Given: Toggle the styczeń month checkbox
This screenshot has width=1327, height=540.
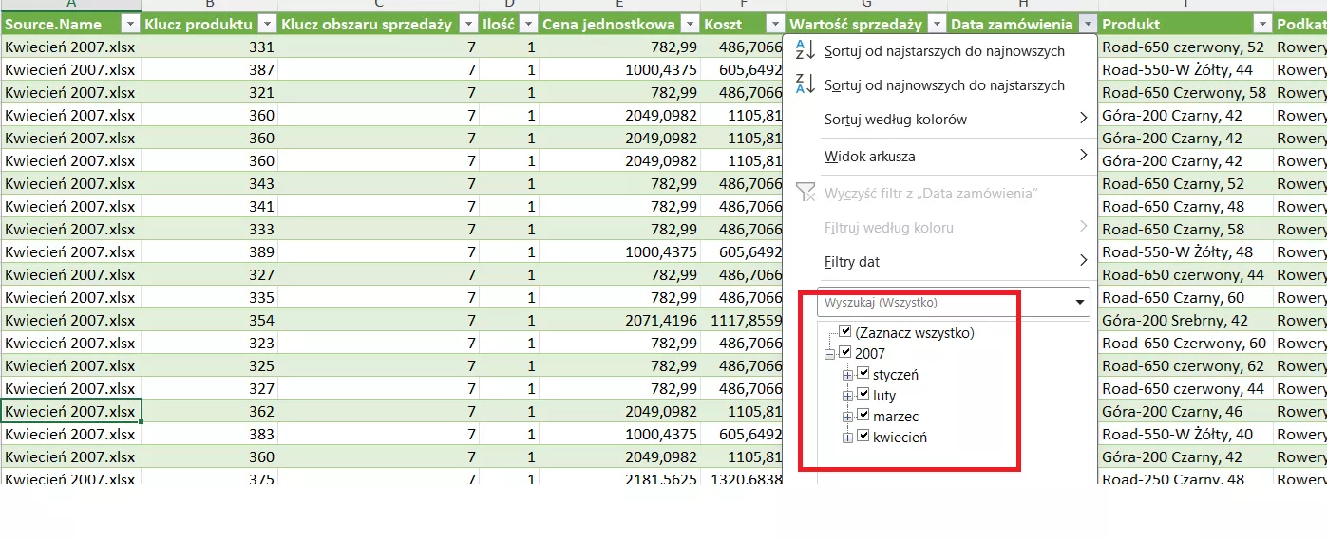Looking at the screenshot, I should click(863, 374).
